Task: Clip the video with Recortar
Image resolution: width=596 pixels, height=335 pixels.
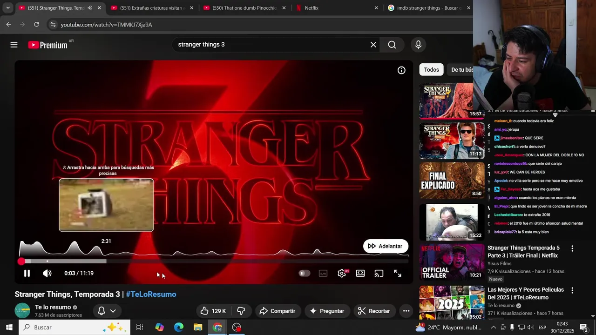Action: (374, 311)
